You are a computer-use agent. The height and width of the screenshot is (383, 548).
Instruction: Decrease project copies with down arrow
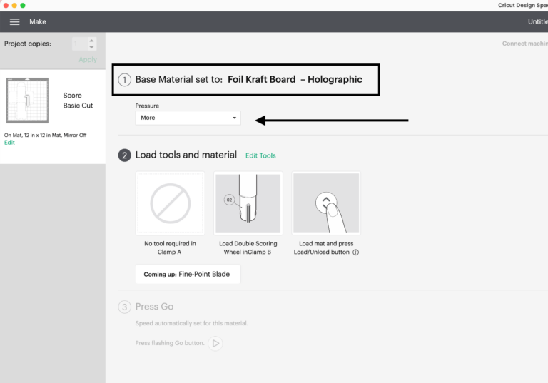(92, 47)
